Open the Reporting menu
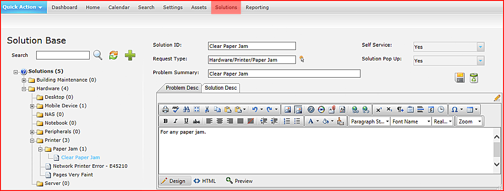Screen dimensions: 504x191 257,7
